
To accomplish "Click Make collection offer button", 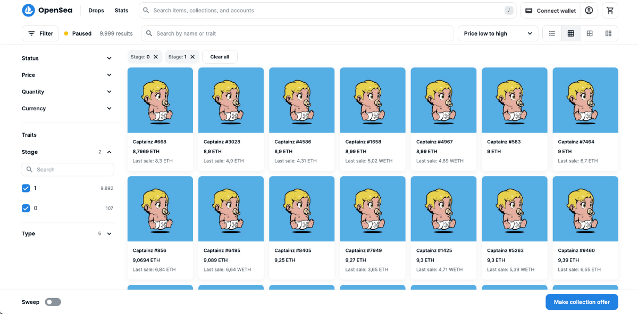I will coord(582,302).
